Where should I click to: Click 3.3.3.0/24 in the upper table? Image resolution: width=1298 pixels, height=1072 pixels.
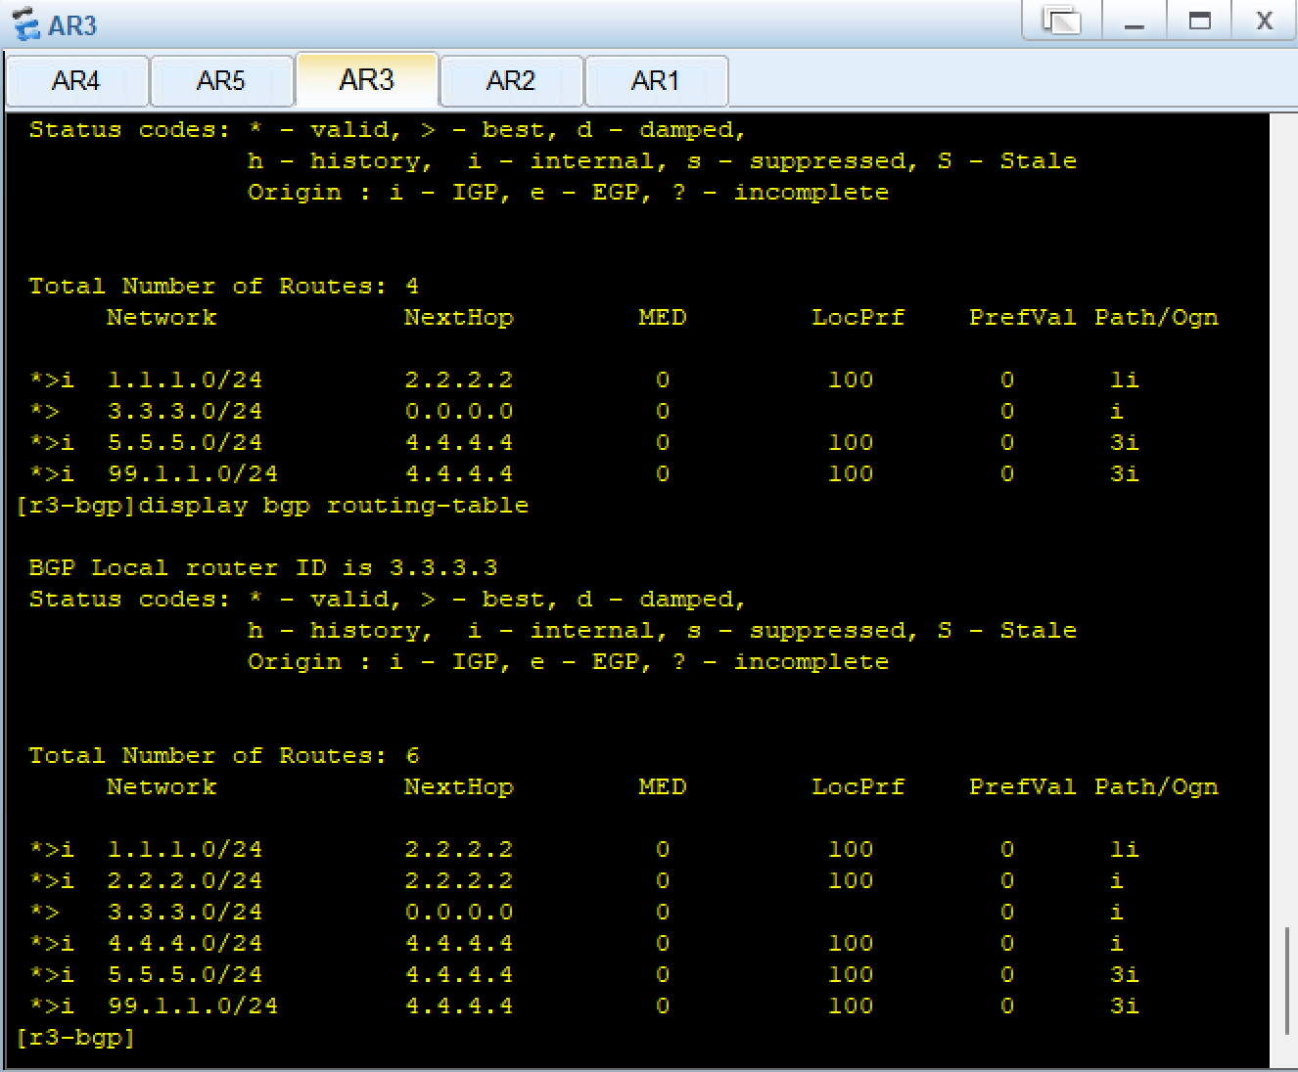point(185,412)
